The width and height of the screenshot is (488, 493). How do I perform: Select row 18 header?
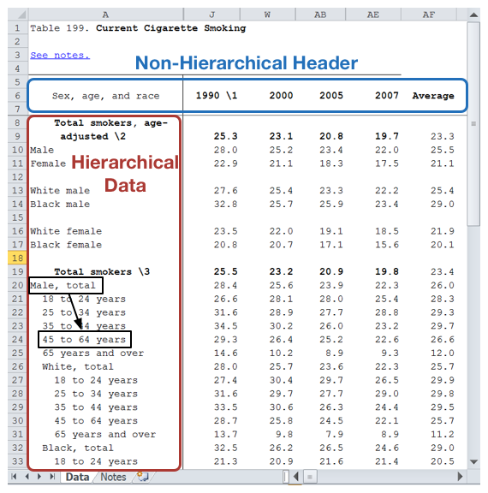[18, 258]
